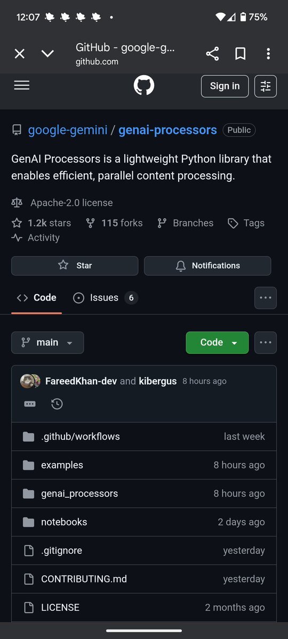Tap the GitHub Octocat logo

click(x=144, y=85)
